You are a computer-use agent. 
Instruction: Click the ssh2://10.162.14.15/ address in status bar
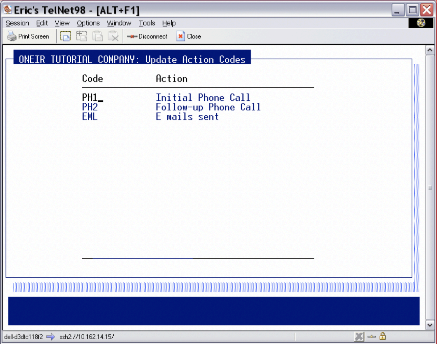[87, 337]
